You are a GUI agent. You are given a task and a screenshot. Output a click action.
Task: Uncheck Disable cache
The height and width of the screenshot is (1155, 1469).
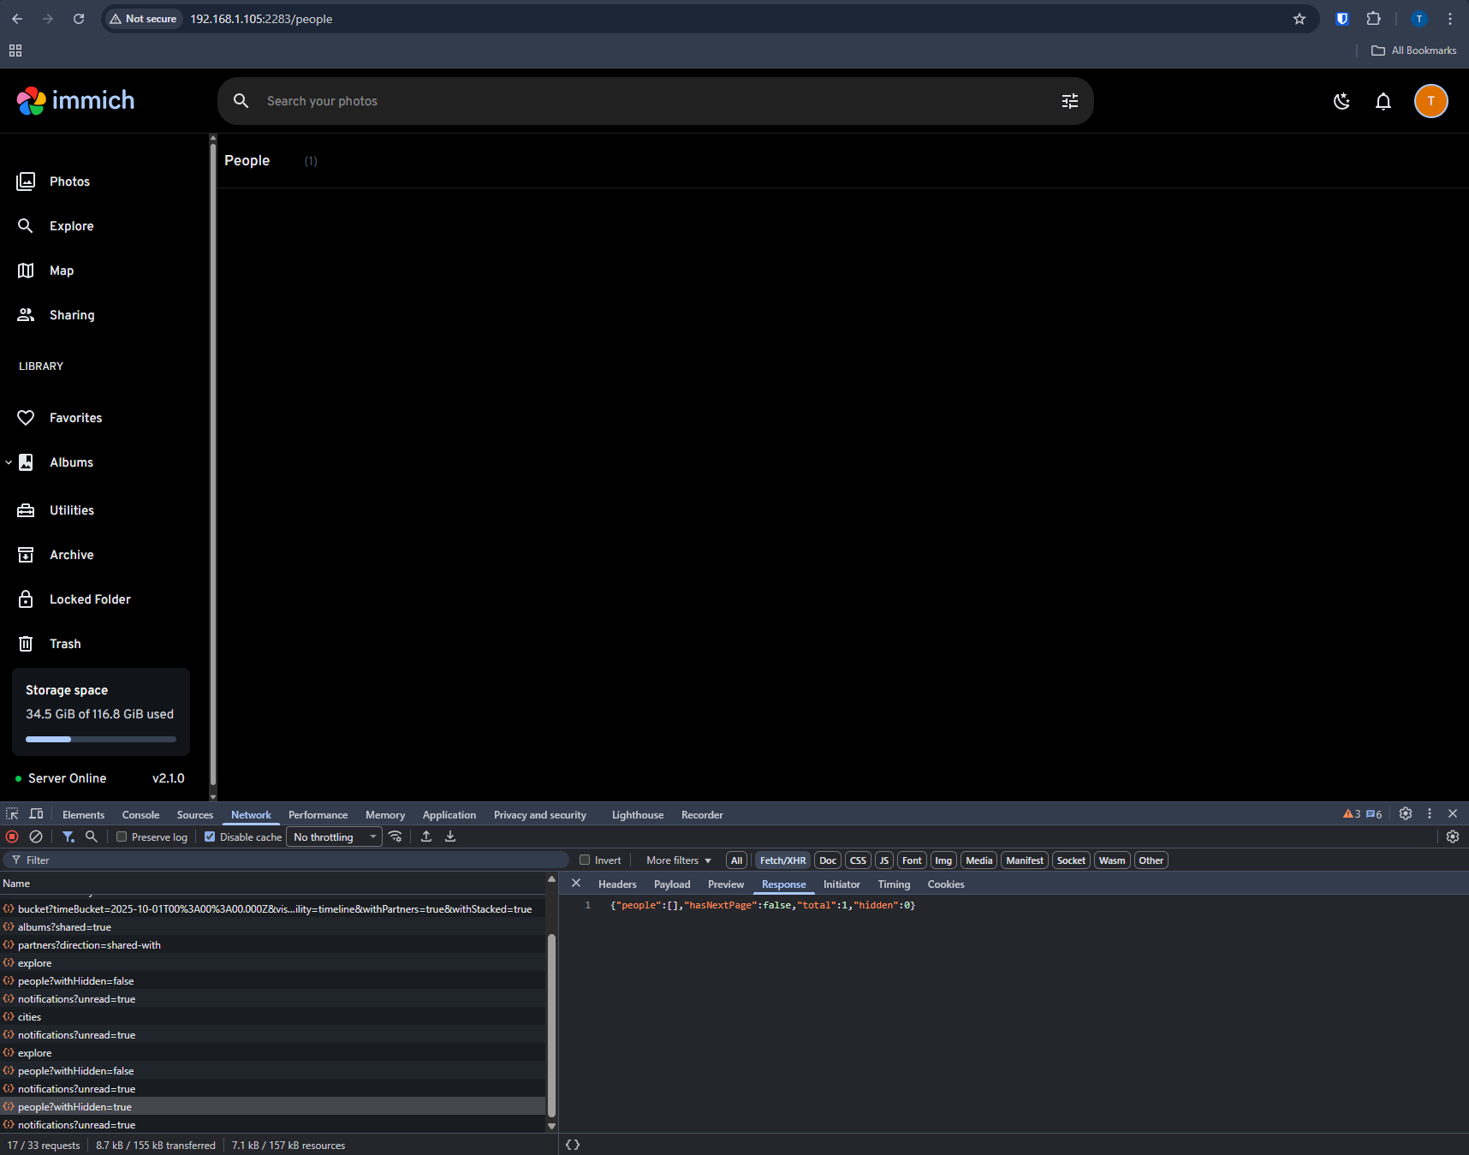point(210,836)
